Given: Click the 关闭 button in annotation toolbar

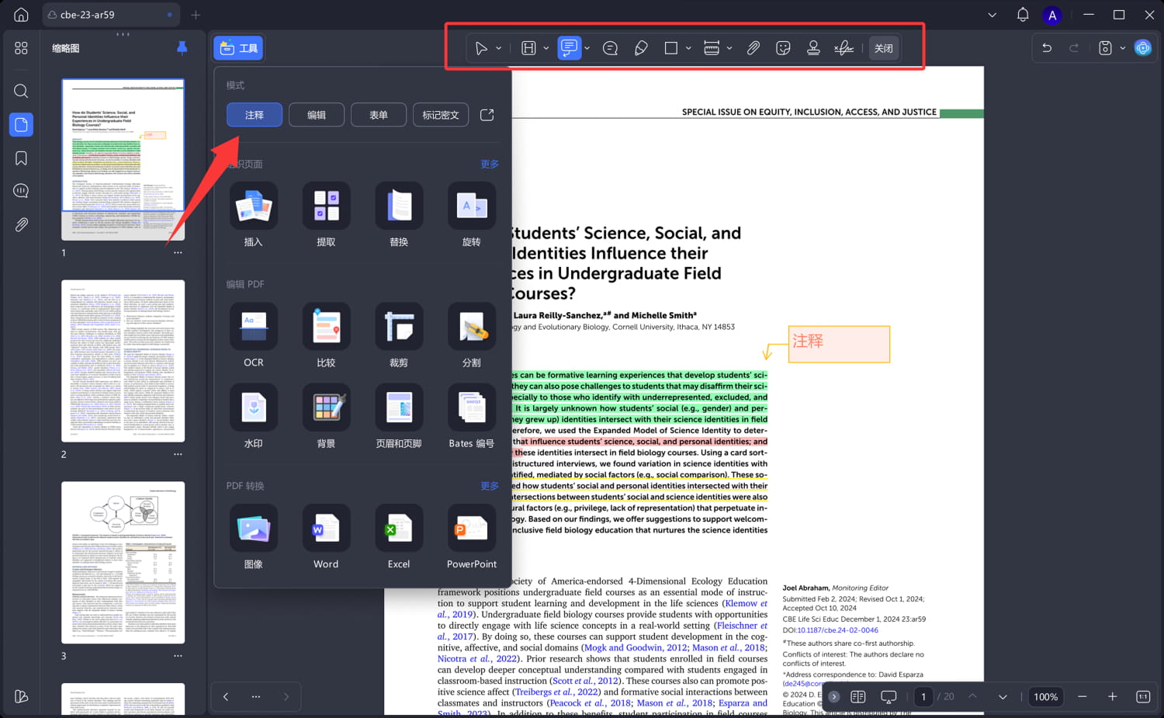Looking at the screenshot, I should tap(883, 48).
